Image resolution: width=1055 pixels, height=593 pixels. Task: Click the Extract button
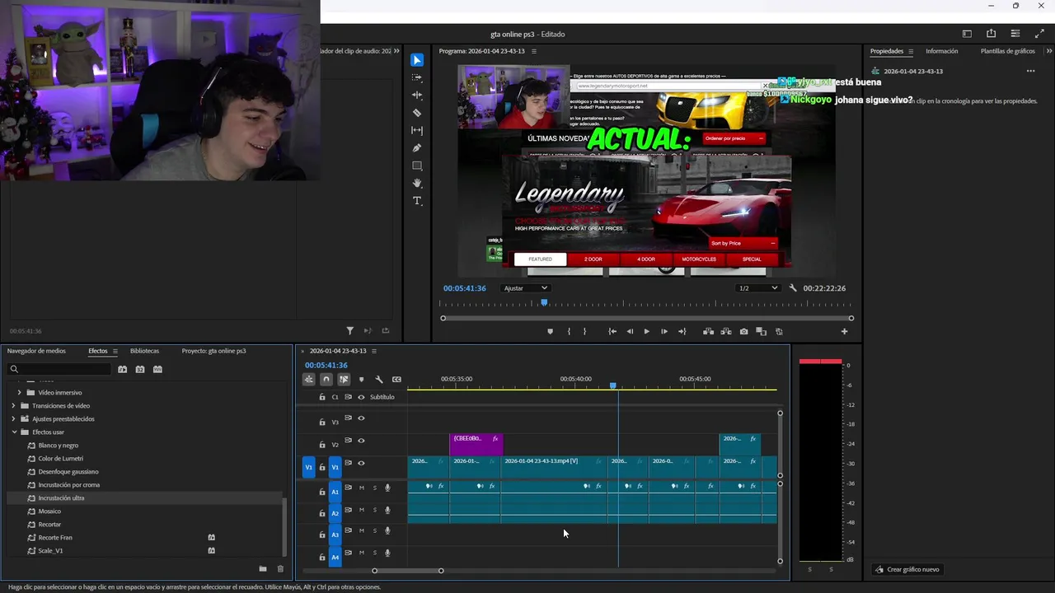pos(726,332)
